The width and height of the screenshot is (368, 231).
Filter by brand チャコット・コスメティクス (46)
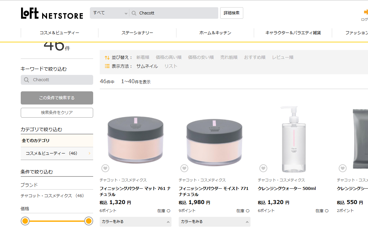[52, 196]
